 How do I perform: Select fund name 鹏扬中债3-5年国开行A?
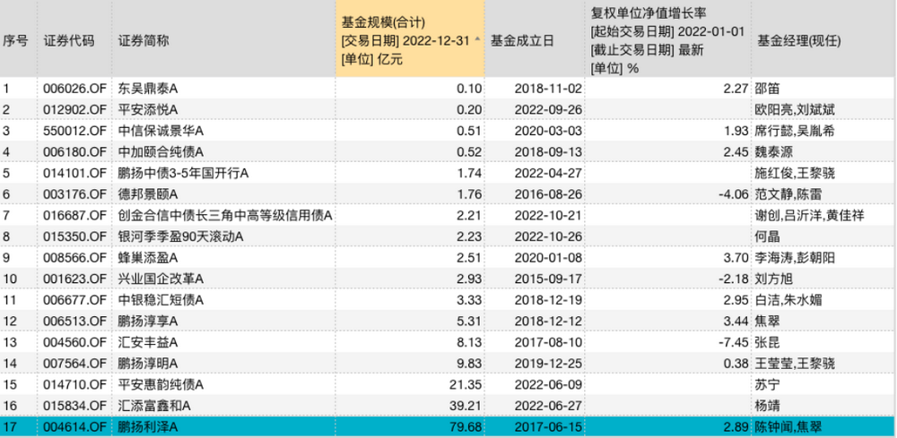[183, 173]
